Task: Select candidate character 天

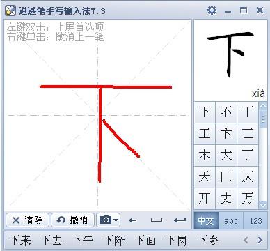Action: (205, 176)
